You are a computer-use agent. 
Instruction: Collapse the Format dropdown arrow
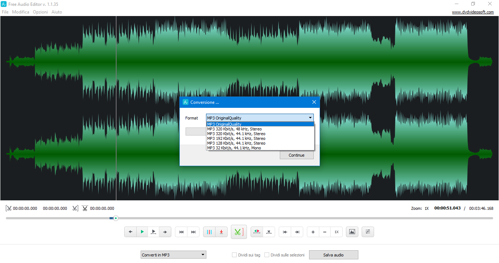[x=310, y=118]
